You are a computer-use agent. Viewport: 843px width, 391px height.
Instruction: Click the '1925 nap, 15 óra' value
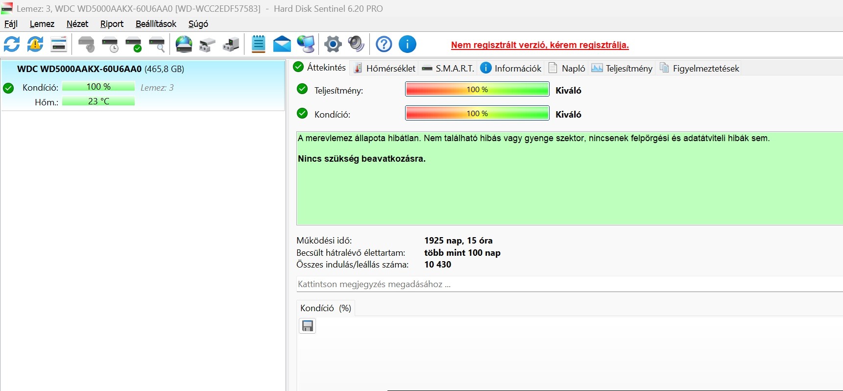[x=458, y=241]
